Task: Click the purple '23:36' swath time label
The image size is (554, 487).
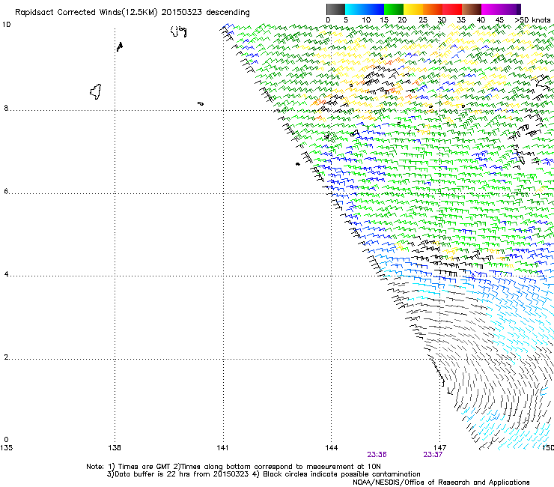Action: (x=377, y=455)
